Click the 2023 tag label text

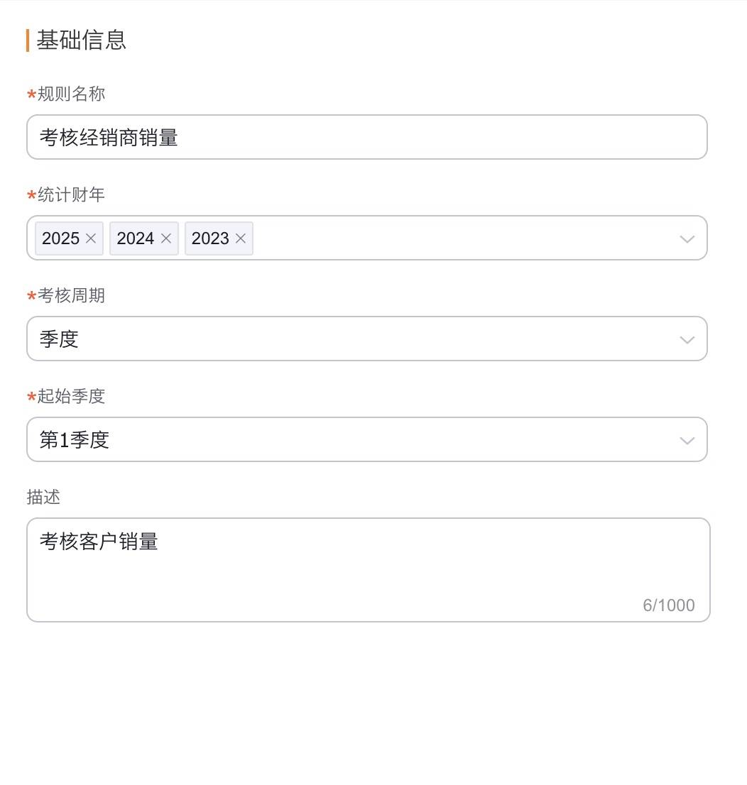(x=210, y=238)
